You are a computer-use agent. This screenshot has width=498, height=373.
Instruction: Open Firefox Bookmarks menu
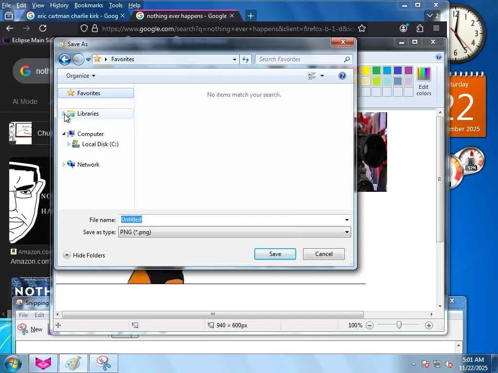[89, 5]
